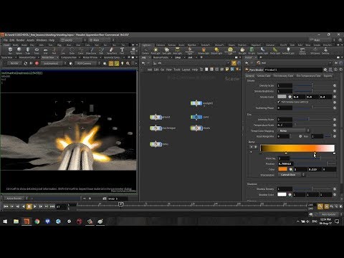
Task: Click the Smoke Color gray swatch
Action: point(282,97)
